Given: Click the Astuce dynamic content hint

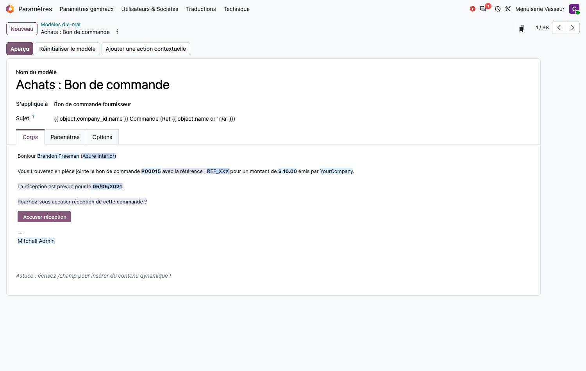Looking at the screenshot, I should pyautogui.click(x=93, y=276).
